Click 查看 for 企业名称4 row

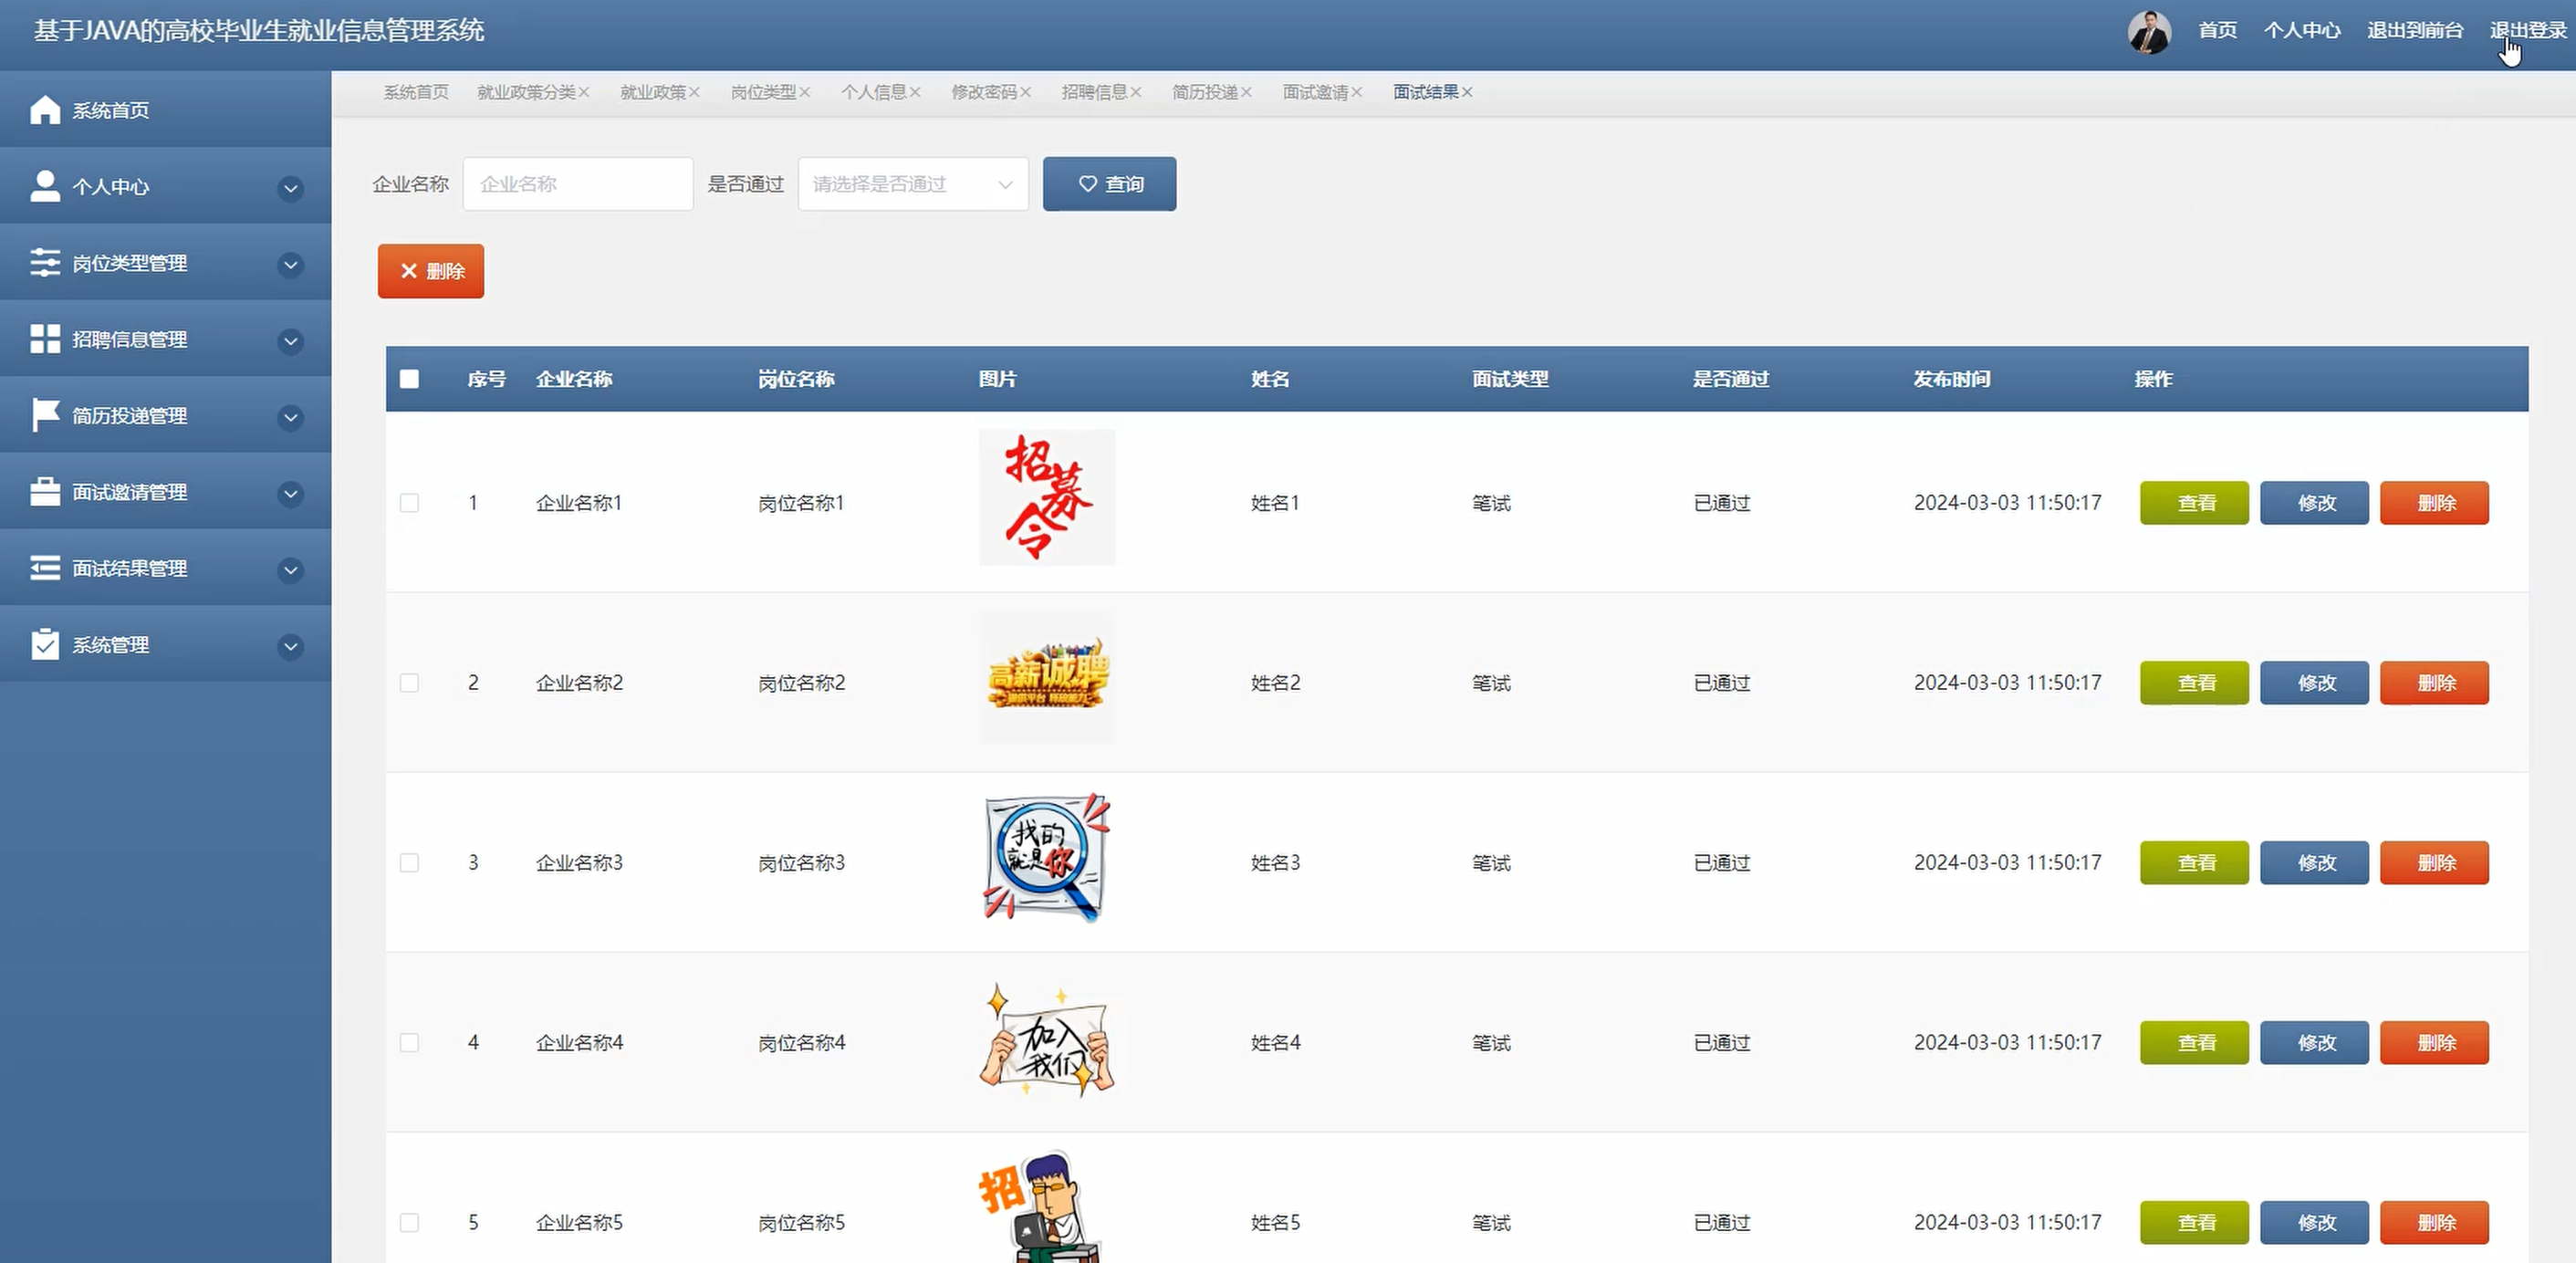[x=2194, y=1043]
